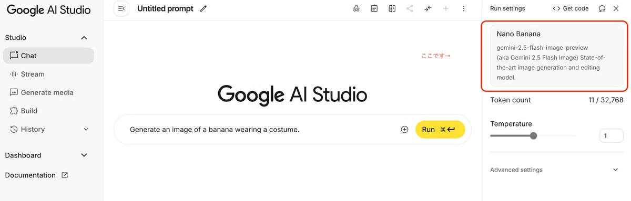Screen dimensions: 631x201
Task: Open History in the sidebar
Action: tap(48, 129)
